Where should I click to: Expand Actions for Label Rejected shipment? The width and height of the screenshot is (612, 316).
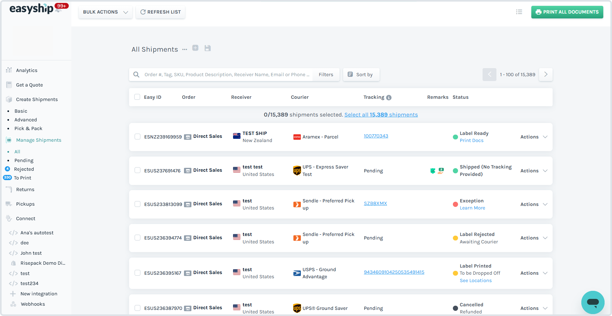pyautogui.click(x=534, y=238)
